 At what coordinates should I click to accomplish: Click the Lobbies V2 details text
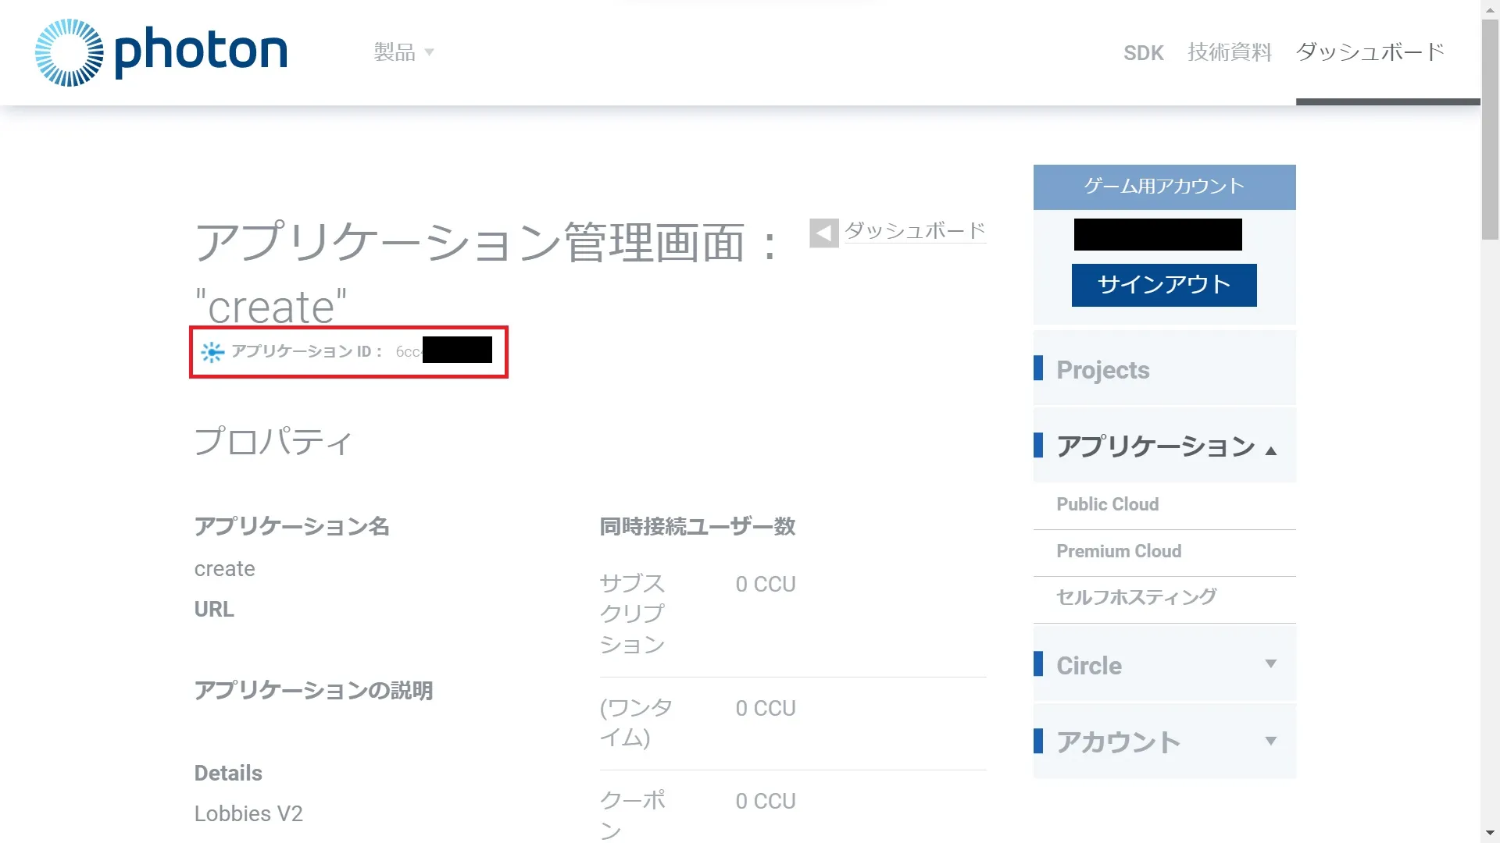point(248,813)
